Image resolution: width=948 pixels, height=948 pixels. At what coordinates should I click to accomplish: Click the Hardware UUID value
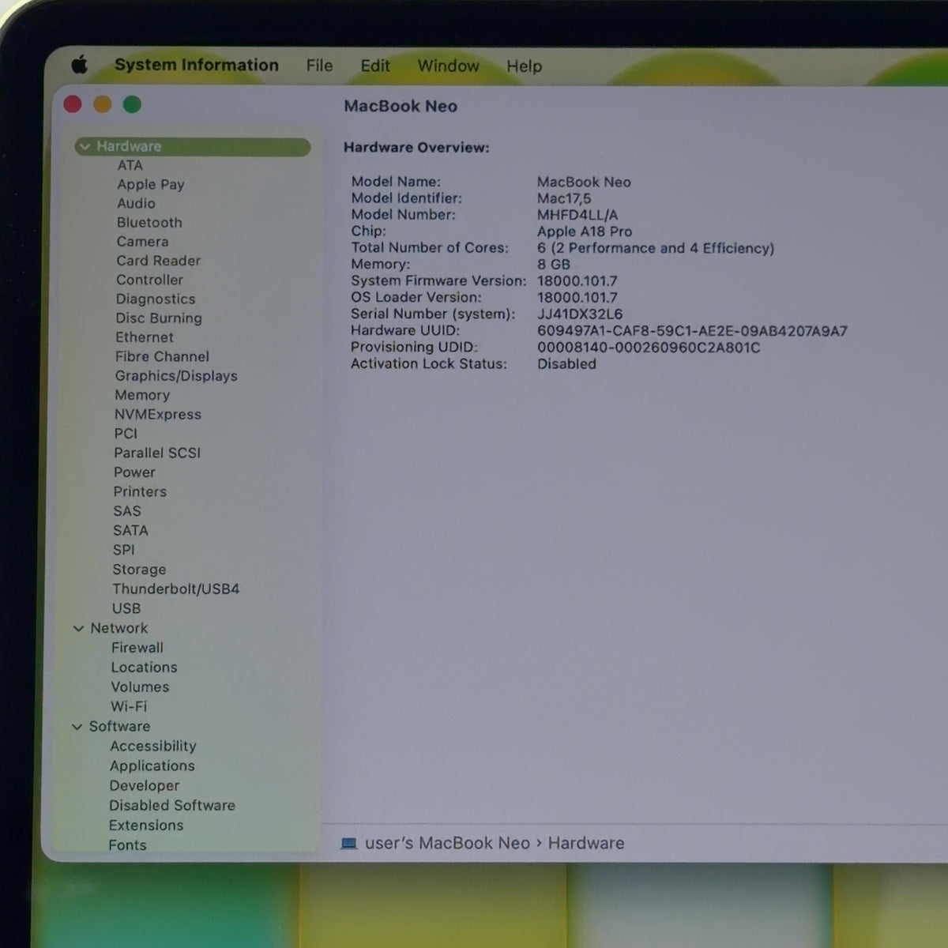click(692, 331)
